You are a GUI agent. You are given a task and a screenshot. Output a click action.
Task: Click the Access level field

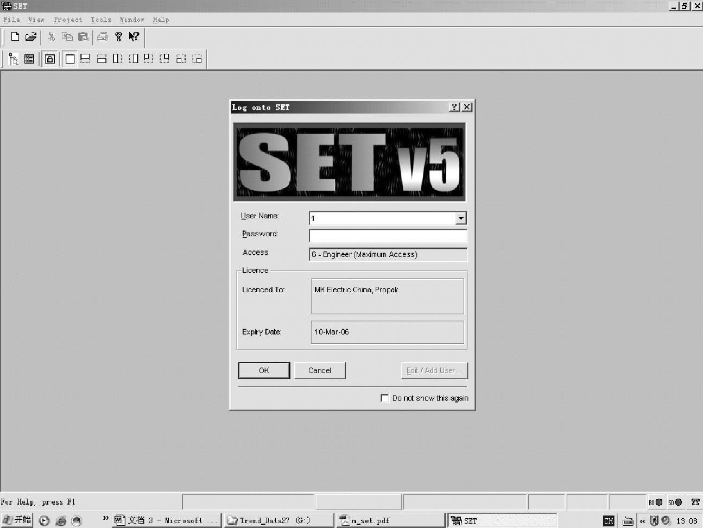pyautogui.click(x=388, y=254)
